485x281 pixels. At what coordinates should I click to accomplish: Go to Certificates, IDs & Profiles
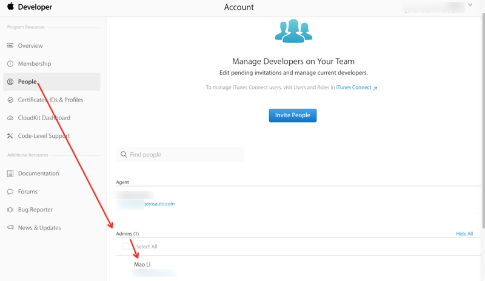tap(50, 100)
